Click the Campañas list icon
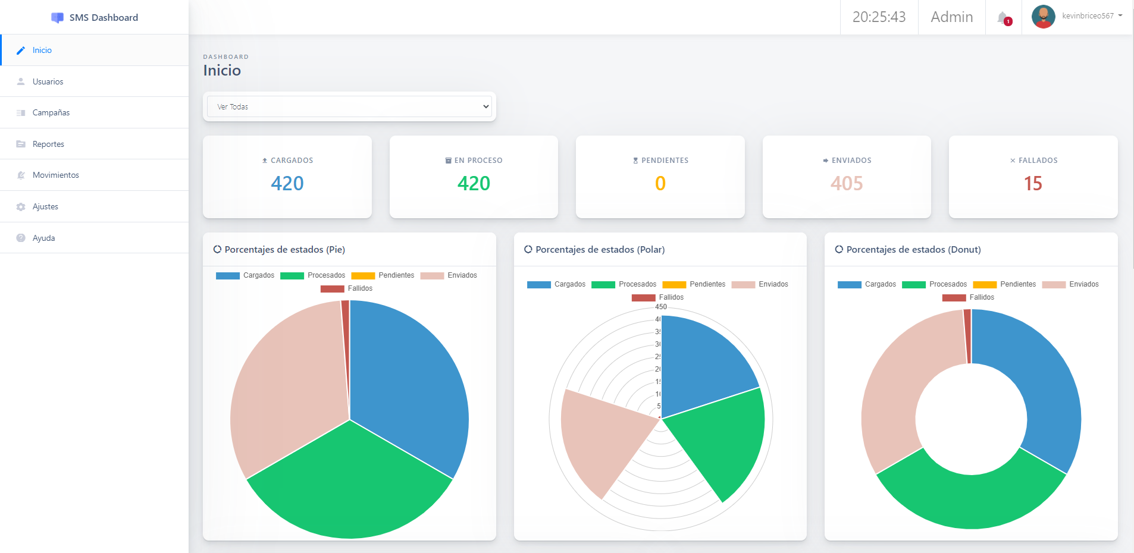The image size is (1134, 553). coord(21,113)
